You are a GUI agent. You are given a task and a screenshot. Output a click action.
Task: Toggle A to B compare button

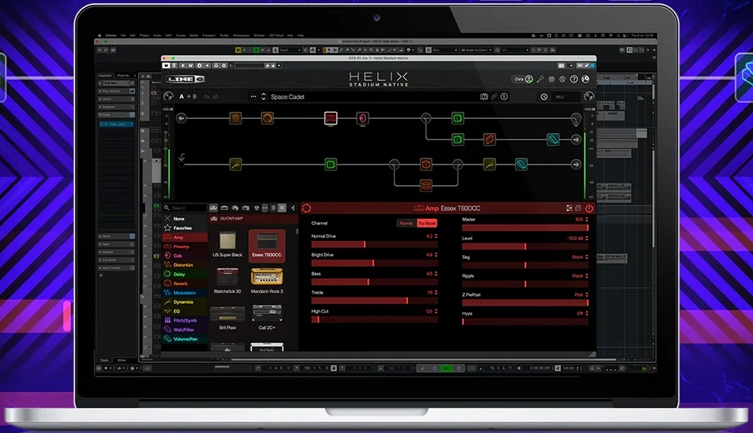coord(187,97)
